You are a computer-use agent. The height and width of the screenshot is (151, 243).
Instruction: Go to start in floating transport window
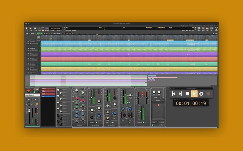pyautogui.click(x=174, y=94)
